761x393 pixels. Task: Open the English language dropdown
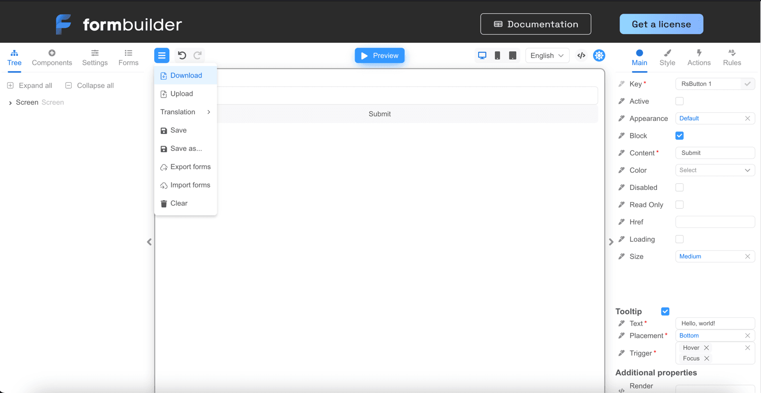(547, 55)
